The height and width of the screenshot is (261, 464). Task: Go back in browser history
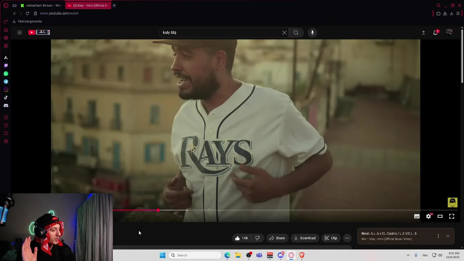[x=14, y=13]
